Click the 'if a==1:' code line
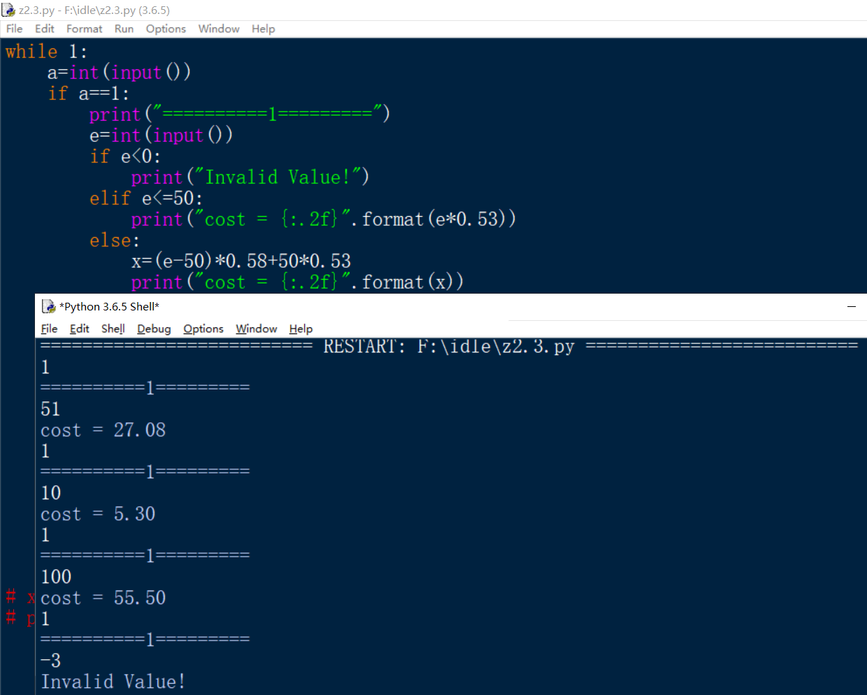Viewport: 867px width, 695px height. click(x=88, y=94)
